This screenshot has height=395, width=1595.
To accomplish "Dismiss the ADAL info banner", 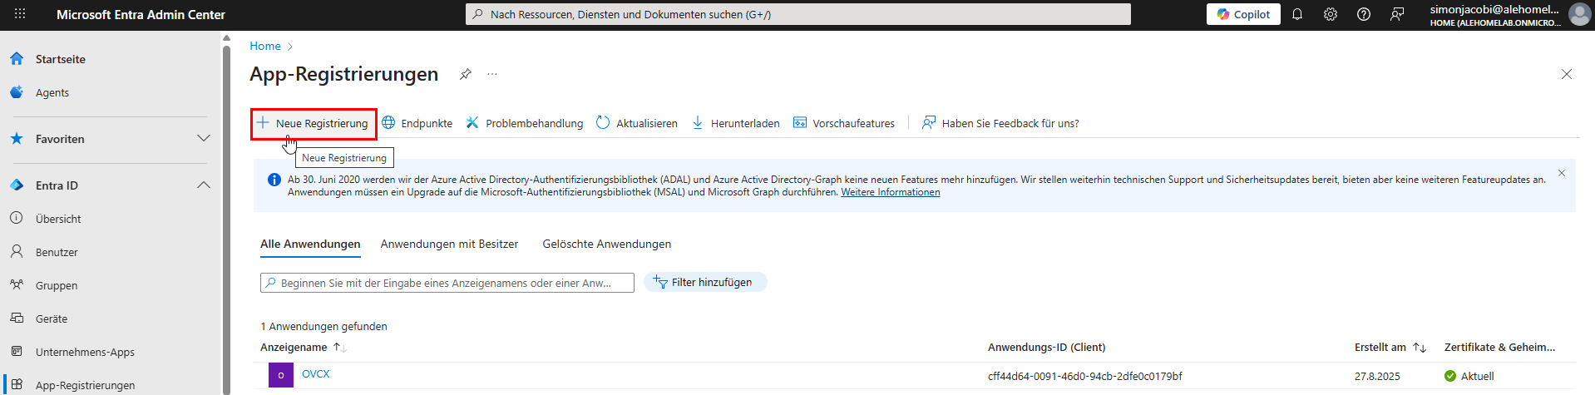I will 1561,173.
